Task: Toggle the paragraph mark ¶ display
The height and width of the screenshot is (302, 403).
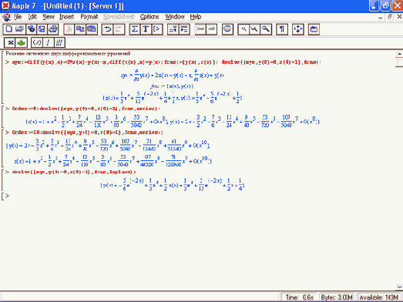Action: (282, 29)
